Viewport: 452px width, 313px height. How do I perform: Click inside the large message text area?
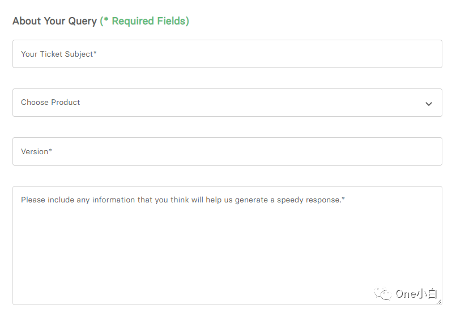(227, 245)
